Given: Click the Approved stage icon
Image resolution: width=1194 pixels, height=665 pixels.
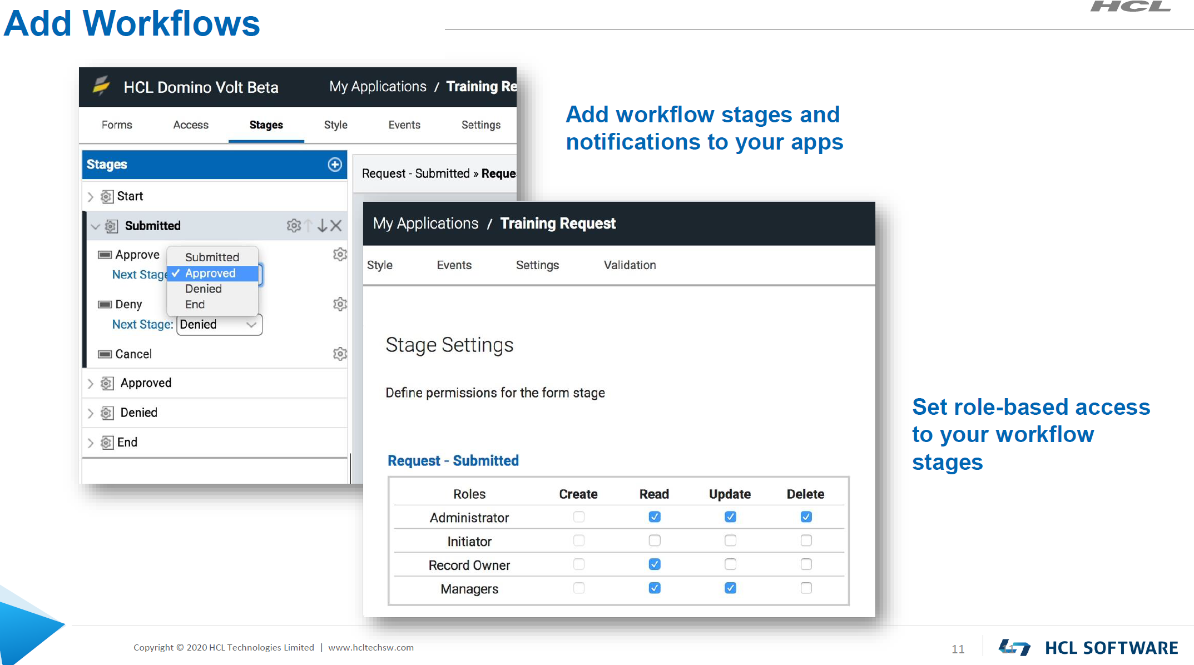Looking at the screenshot, I should (107, 383).
